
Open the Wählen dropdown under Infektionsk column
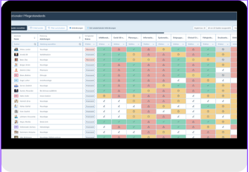[x=104, y=44]
